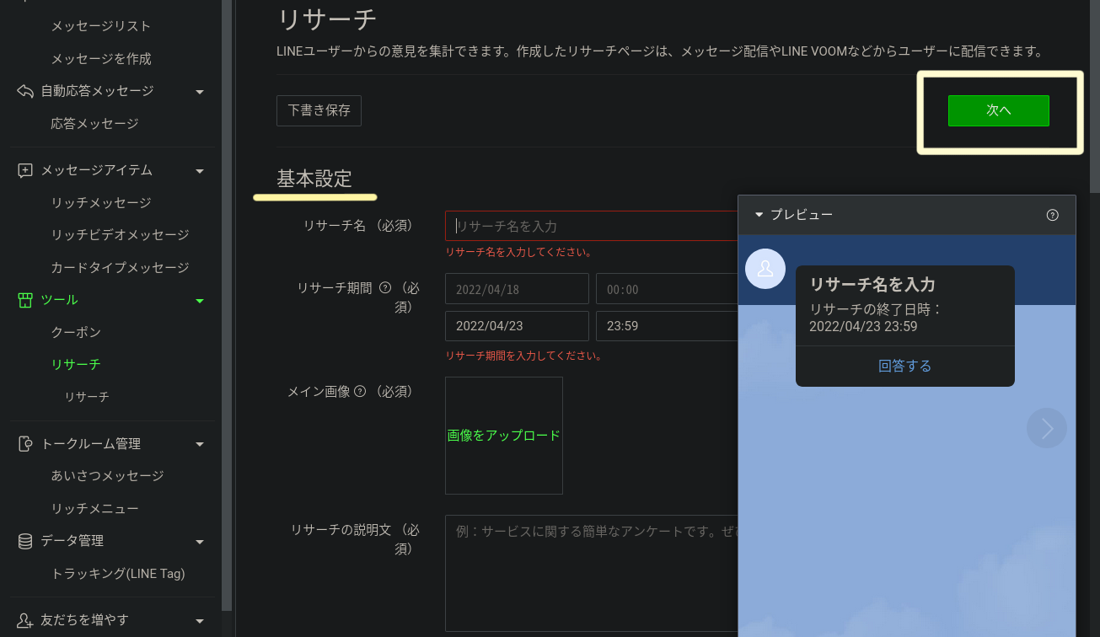This screenshot has width=1100, height=637.
Task: Click the リサーチ page heading
Action: [327, 19]
